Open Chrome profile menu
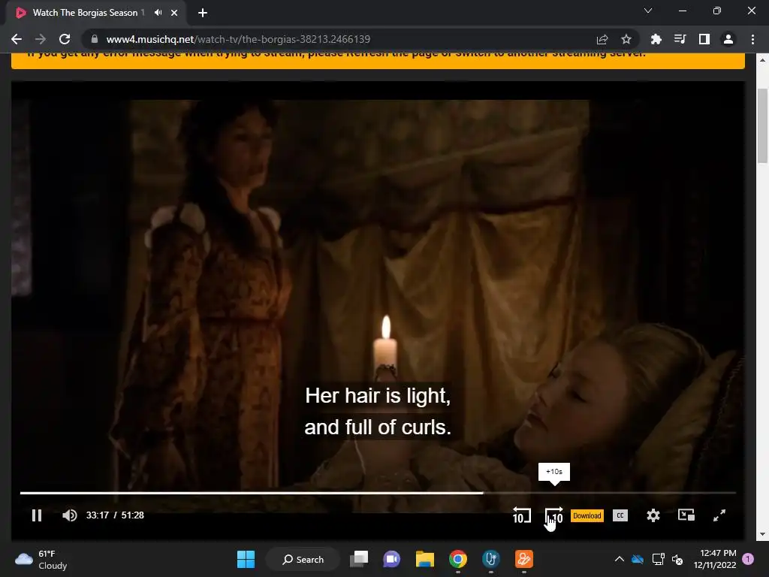The width and height of the screenshot is (769, 577). [728, 39]
